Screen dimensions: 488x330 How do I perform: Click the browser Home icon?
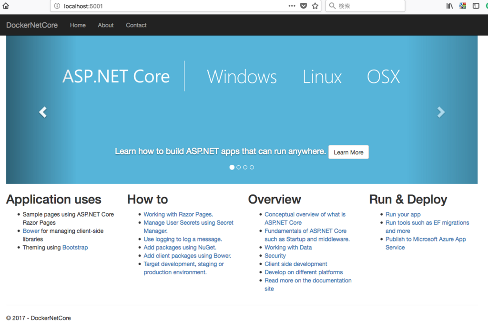click(6, 6)
